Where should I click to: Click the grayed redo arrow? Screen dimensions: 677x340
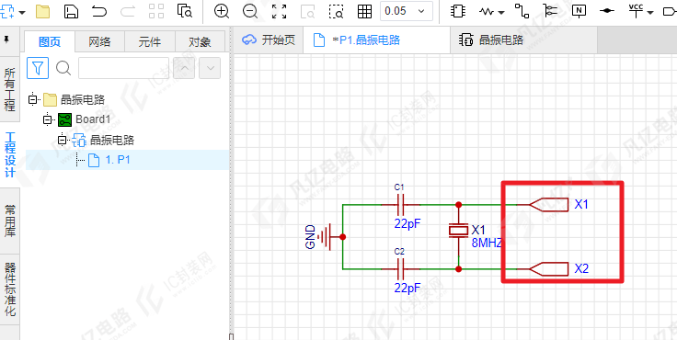(128, 11)
